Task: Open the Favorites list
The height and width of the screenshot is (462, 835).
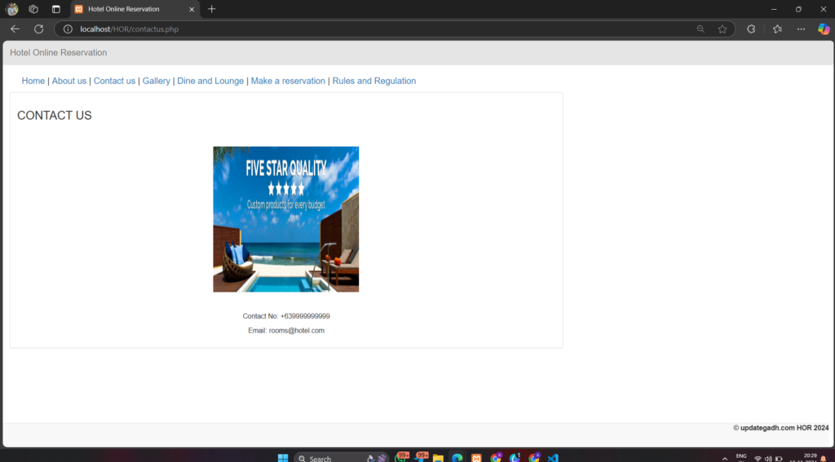Action: 777,29
